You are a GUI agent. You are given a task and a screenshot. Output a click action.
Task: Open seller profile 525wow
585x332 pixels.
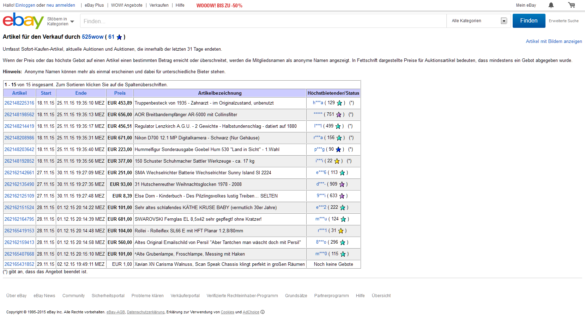(x=92, y=37)
